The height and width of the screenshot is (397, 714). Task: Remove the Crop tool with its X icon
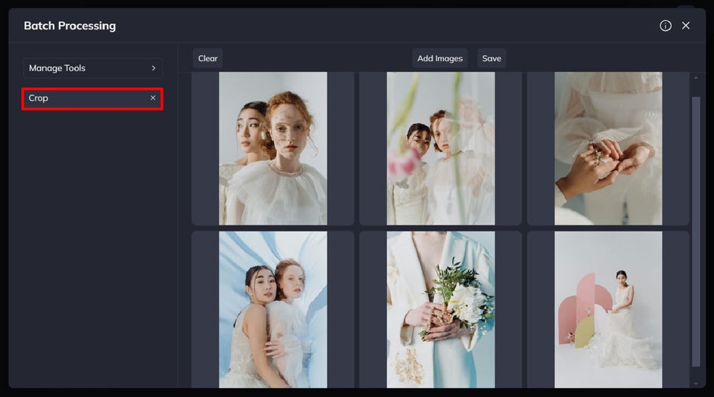153,98
